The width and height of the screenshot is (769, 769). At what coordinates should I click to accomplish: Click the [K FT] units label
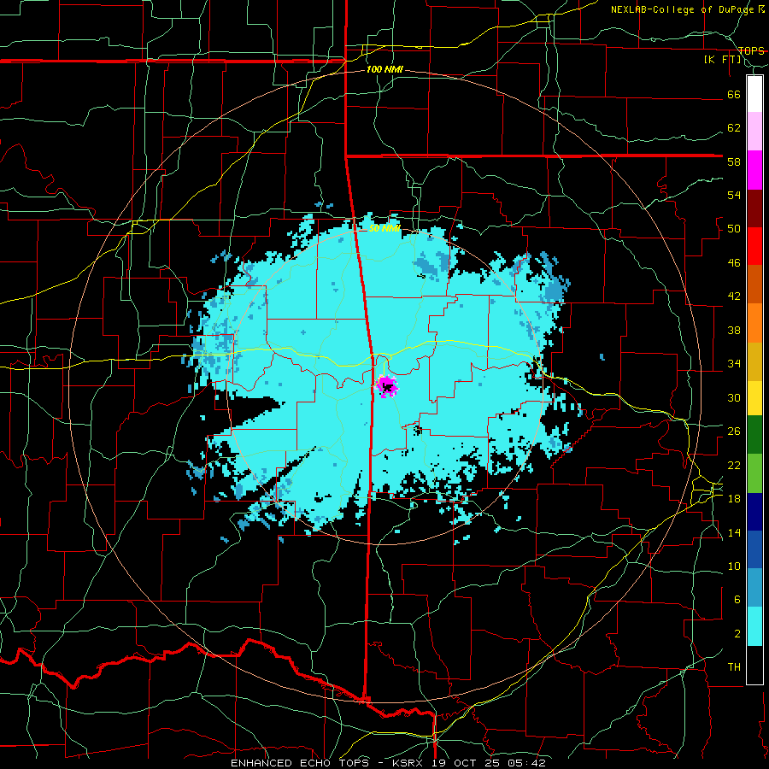pyautogui.click(x=723, y=60)
